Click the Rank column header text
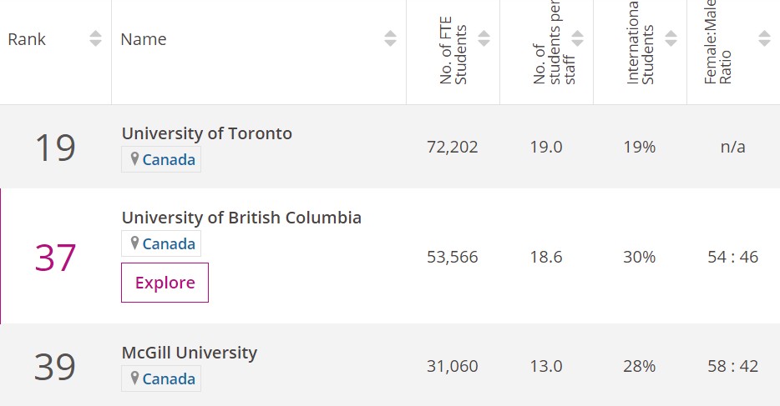780x406 pixels. tap(27, 39)
